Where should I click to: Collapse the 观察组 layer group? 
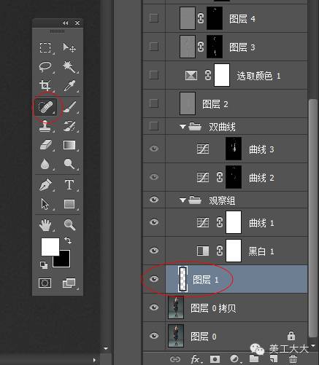coord(182,200)
